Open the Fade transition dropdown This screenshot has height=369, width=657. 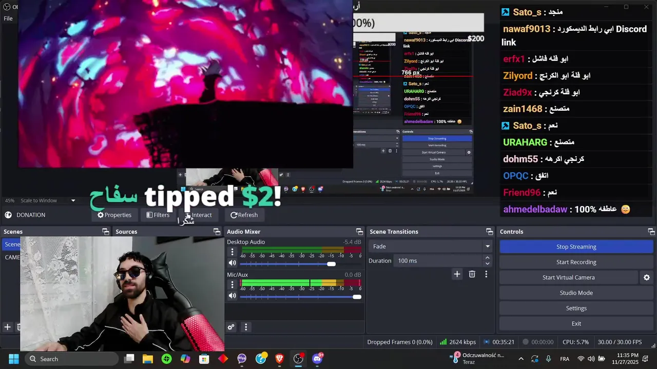(x=431, y=247)
